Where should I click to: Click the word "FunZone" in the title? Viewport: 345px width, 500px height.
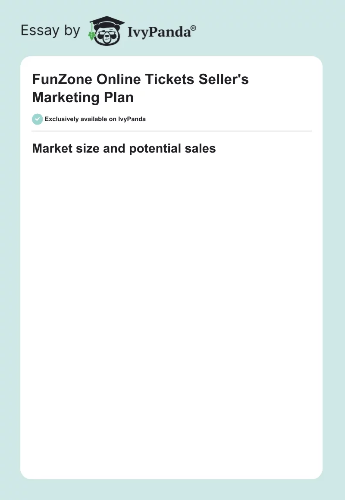pos(62,79)
